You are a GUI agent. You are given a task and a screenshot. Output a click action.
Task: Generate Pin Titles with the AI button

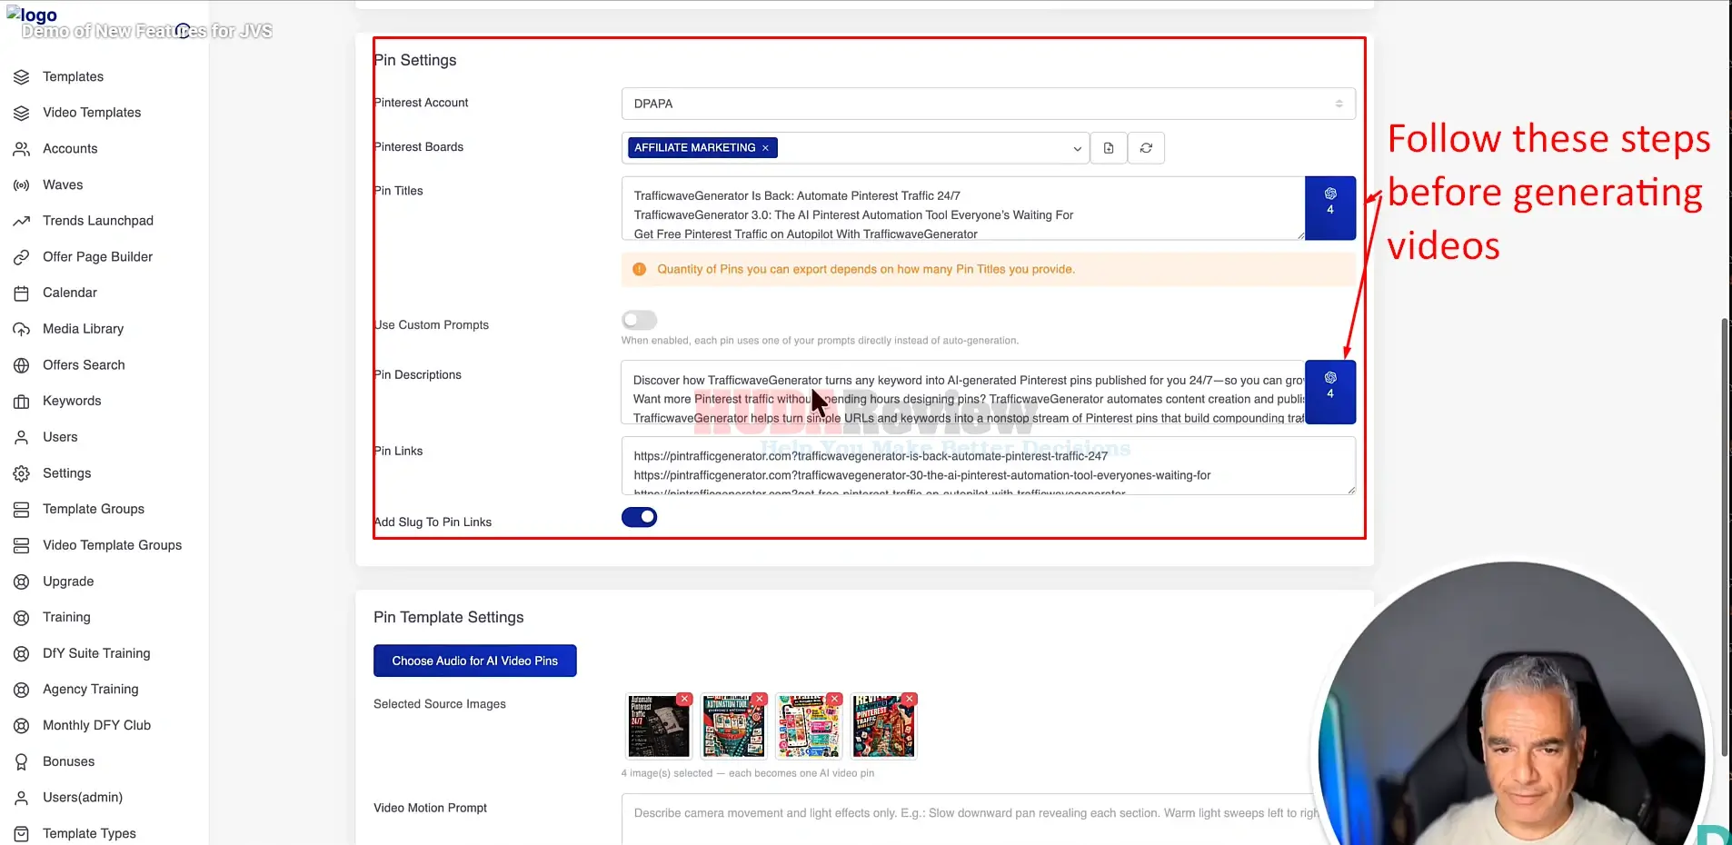coord(1330,208)
